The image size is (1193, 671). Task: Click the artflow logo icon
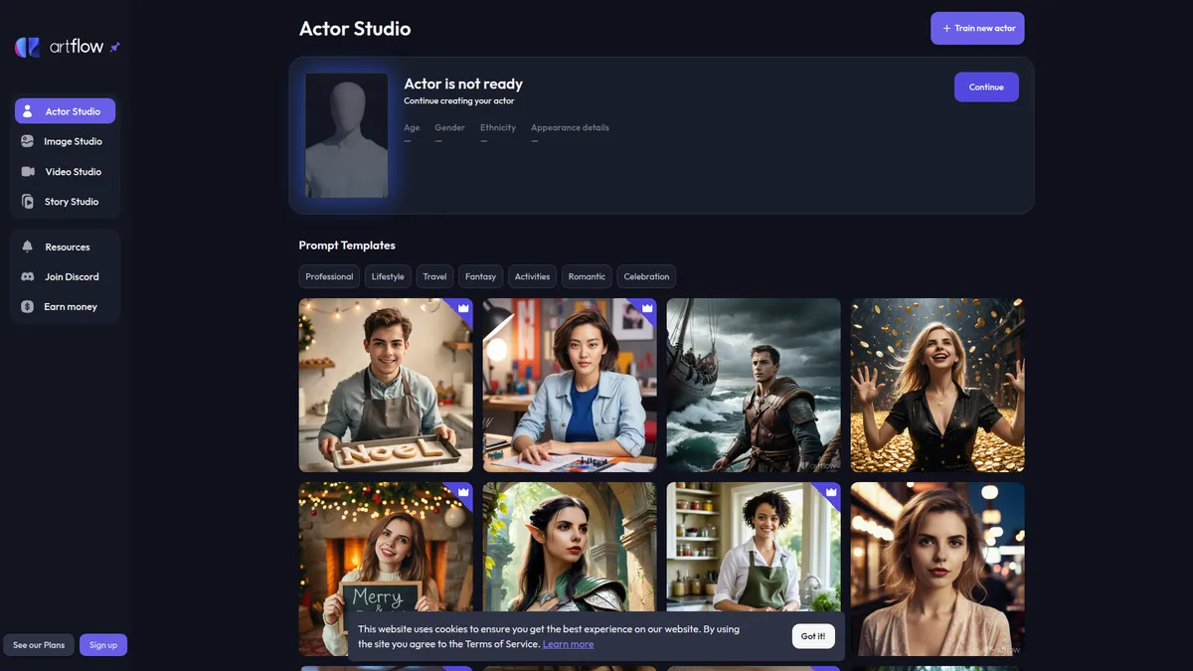point(27,47)
